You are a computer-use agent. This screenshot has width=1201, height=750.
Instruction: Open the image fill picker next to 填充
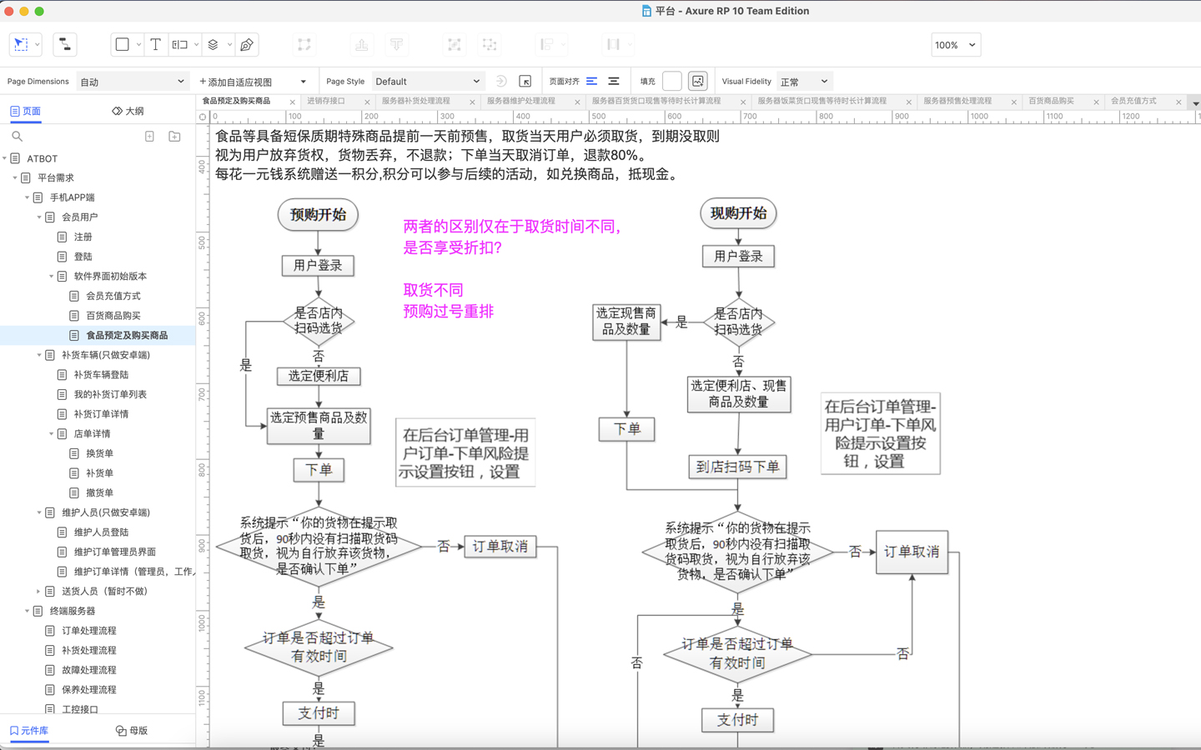point(697,81)
